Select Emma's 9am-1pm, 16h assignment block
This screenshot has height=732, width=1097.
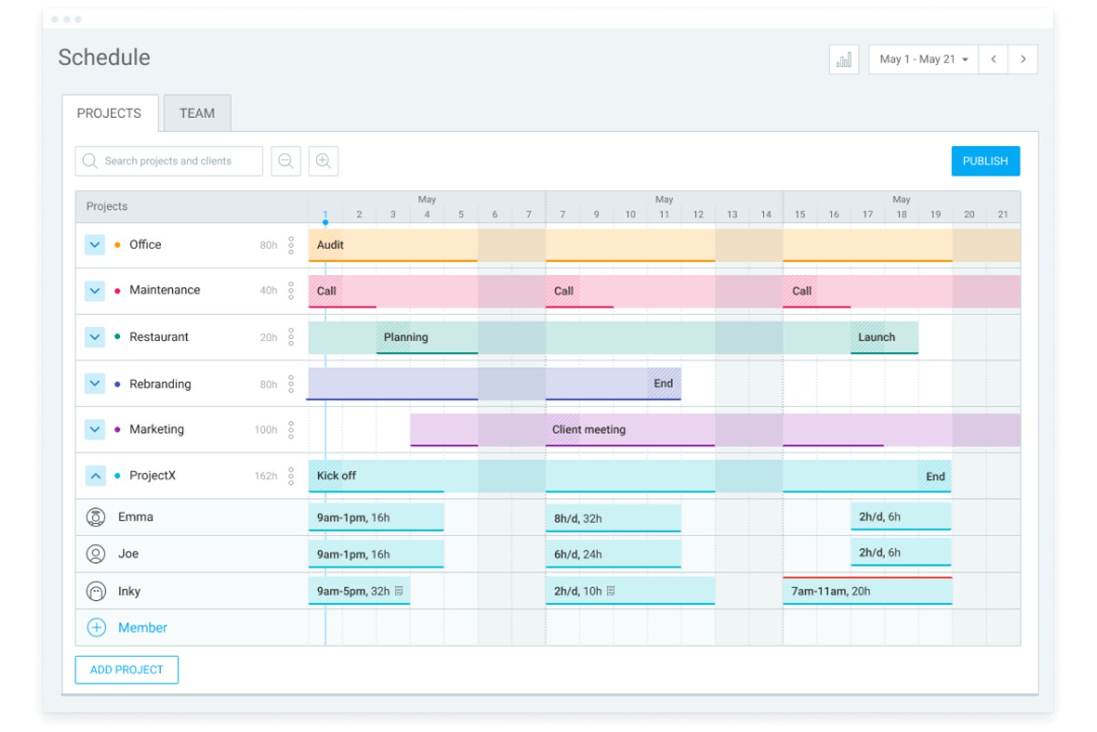tap(376, 518)
